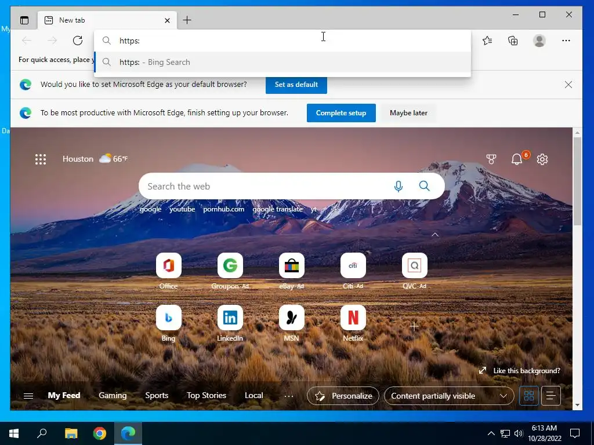Viewport: 594px width, 445px height.
Task: Add a site with plus tile
Action: point(414,326)
